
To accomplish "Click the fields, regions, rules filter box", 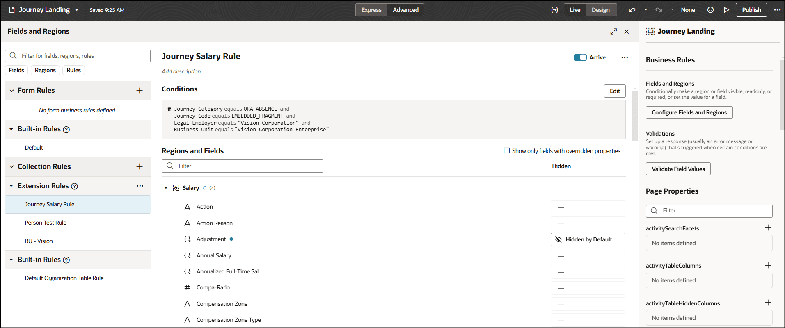I will click(78, 56).
